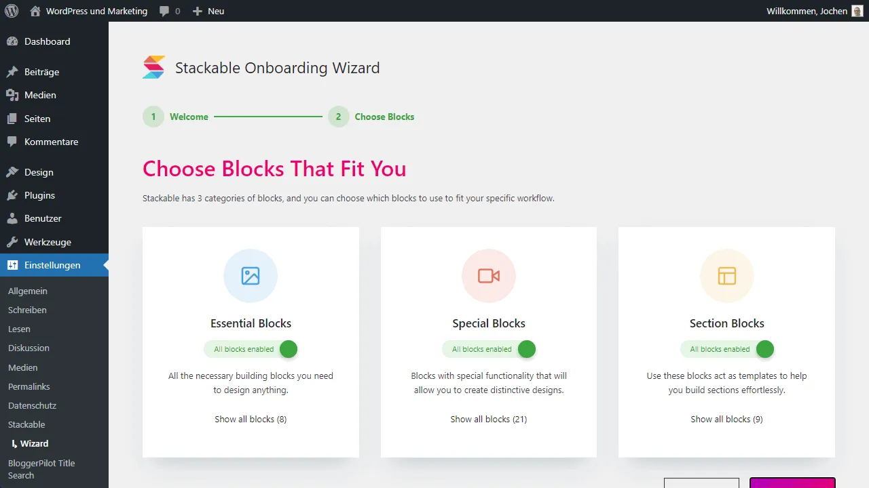This screenshot has height=488, width=869.
Task: Click the Medien icon in the top sidebar menu
Action: coord(12,95)
